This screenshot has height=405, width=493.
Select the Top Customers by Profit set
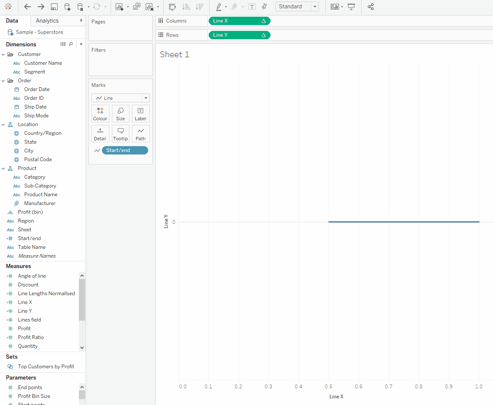pyautogui.click(x=46, y=366)
